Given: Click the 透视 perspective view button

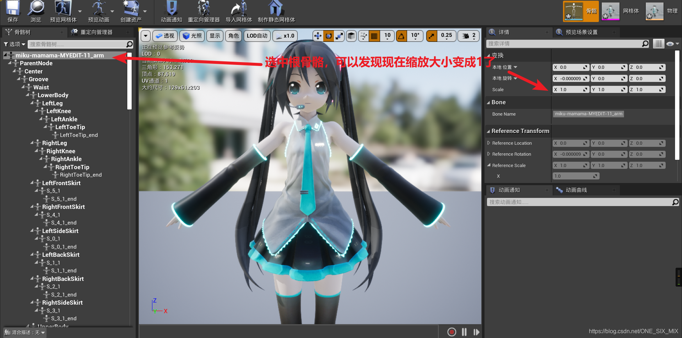Looking at the screenshot, I should click(164, 35).
